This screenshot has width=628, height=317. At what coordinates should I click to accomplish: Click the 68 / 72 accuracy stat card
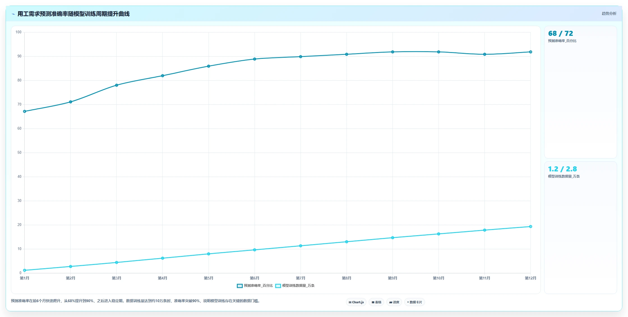[580, 92]
